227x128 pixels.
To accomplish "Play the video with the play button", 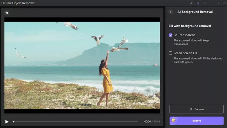I will click(x=7, y=122).
